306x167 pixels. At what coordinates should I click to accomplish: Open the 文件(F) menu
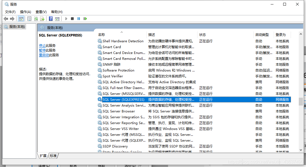coord(10,12)
